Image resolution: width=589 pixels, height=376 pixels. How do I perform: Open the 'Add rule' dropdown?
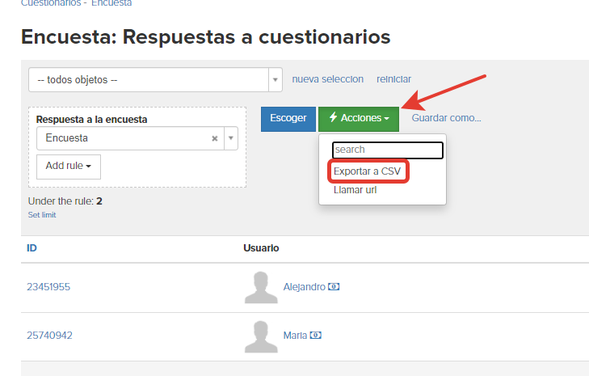coord(69,167)
